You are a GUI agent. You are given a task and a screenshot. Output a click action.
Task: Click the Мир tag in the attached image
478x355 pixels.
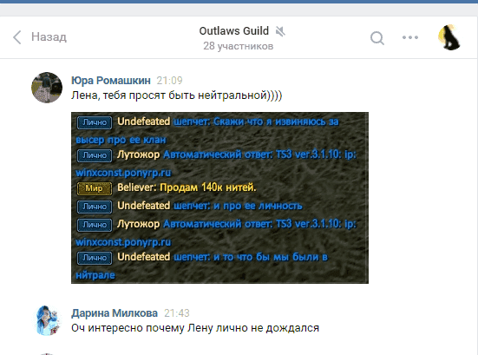coord(95,188)
